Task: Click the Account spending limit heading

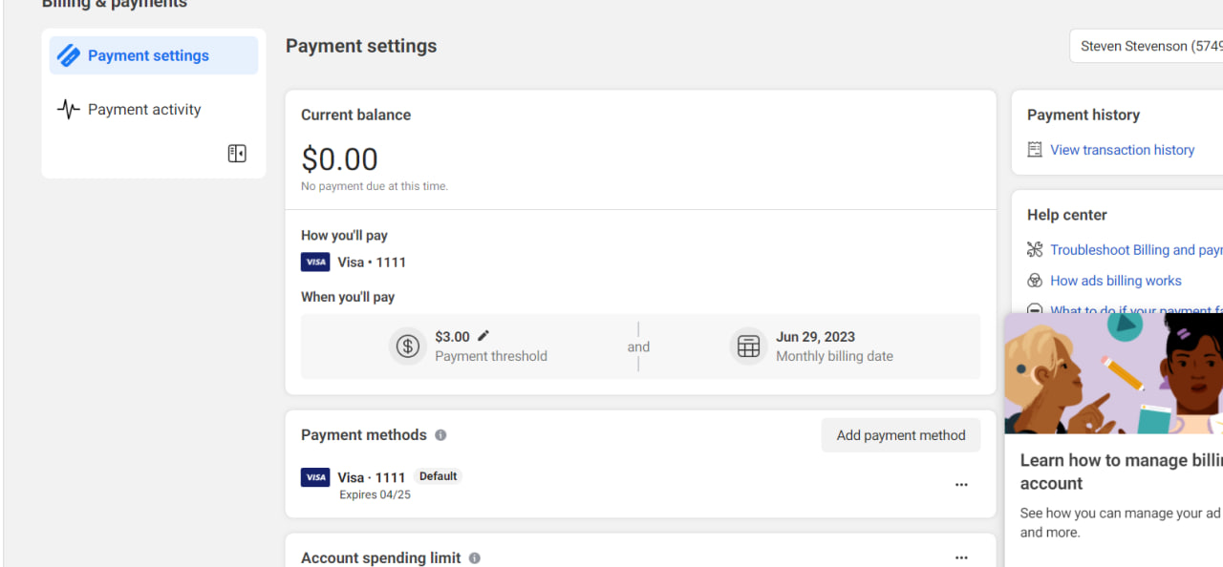Action: pyautogui.click(x=381, y=558)
